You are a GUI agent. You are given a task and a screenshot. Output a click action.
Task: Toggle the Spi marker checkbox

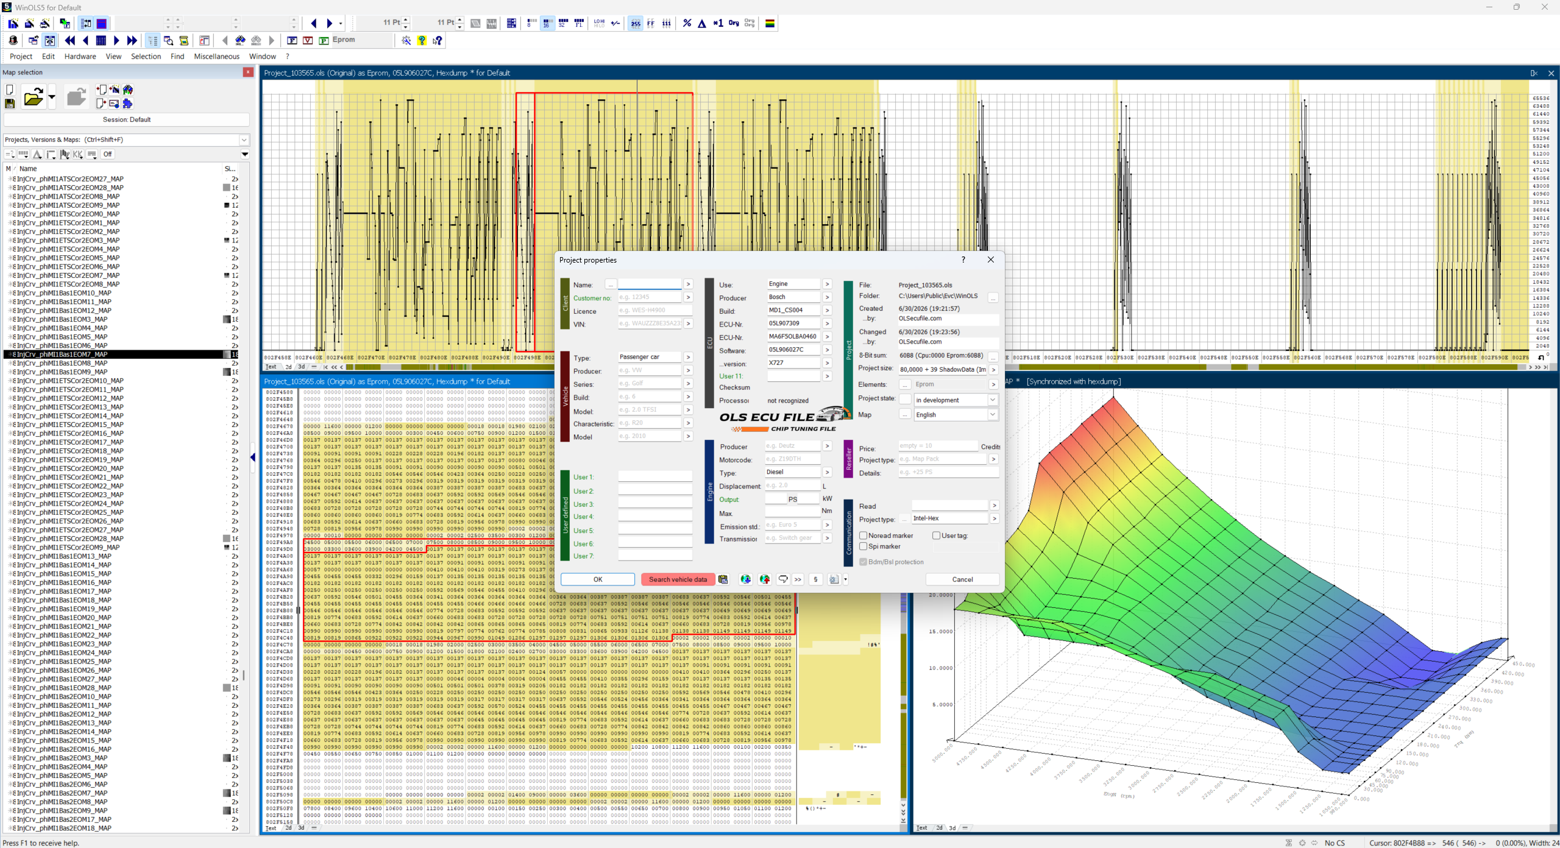(x=863, y=546)
